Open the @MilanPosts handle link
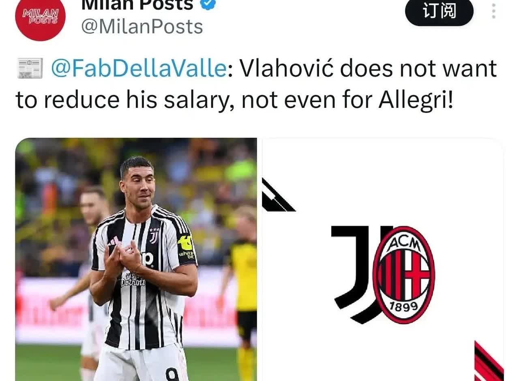Image resolution: width=519 pixels, height=381 pixels. (142, 27)
